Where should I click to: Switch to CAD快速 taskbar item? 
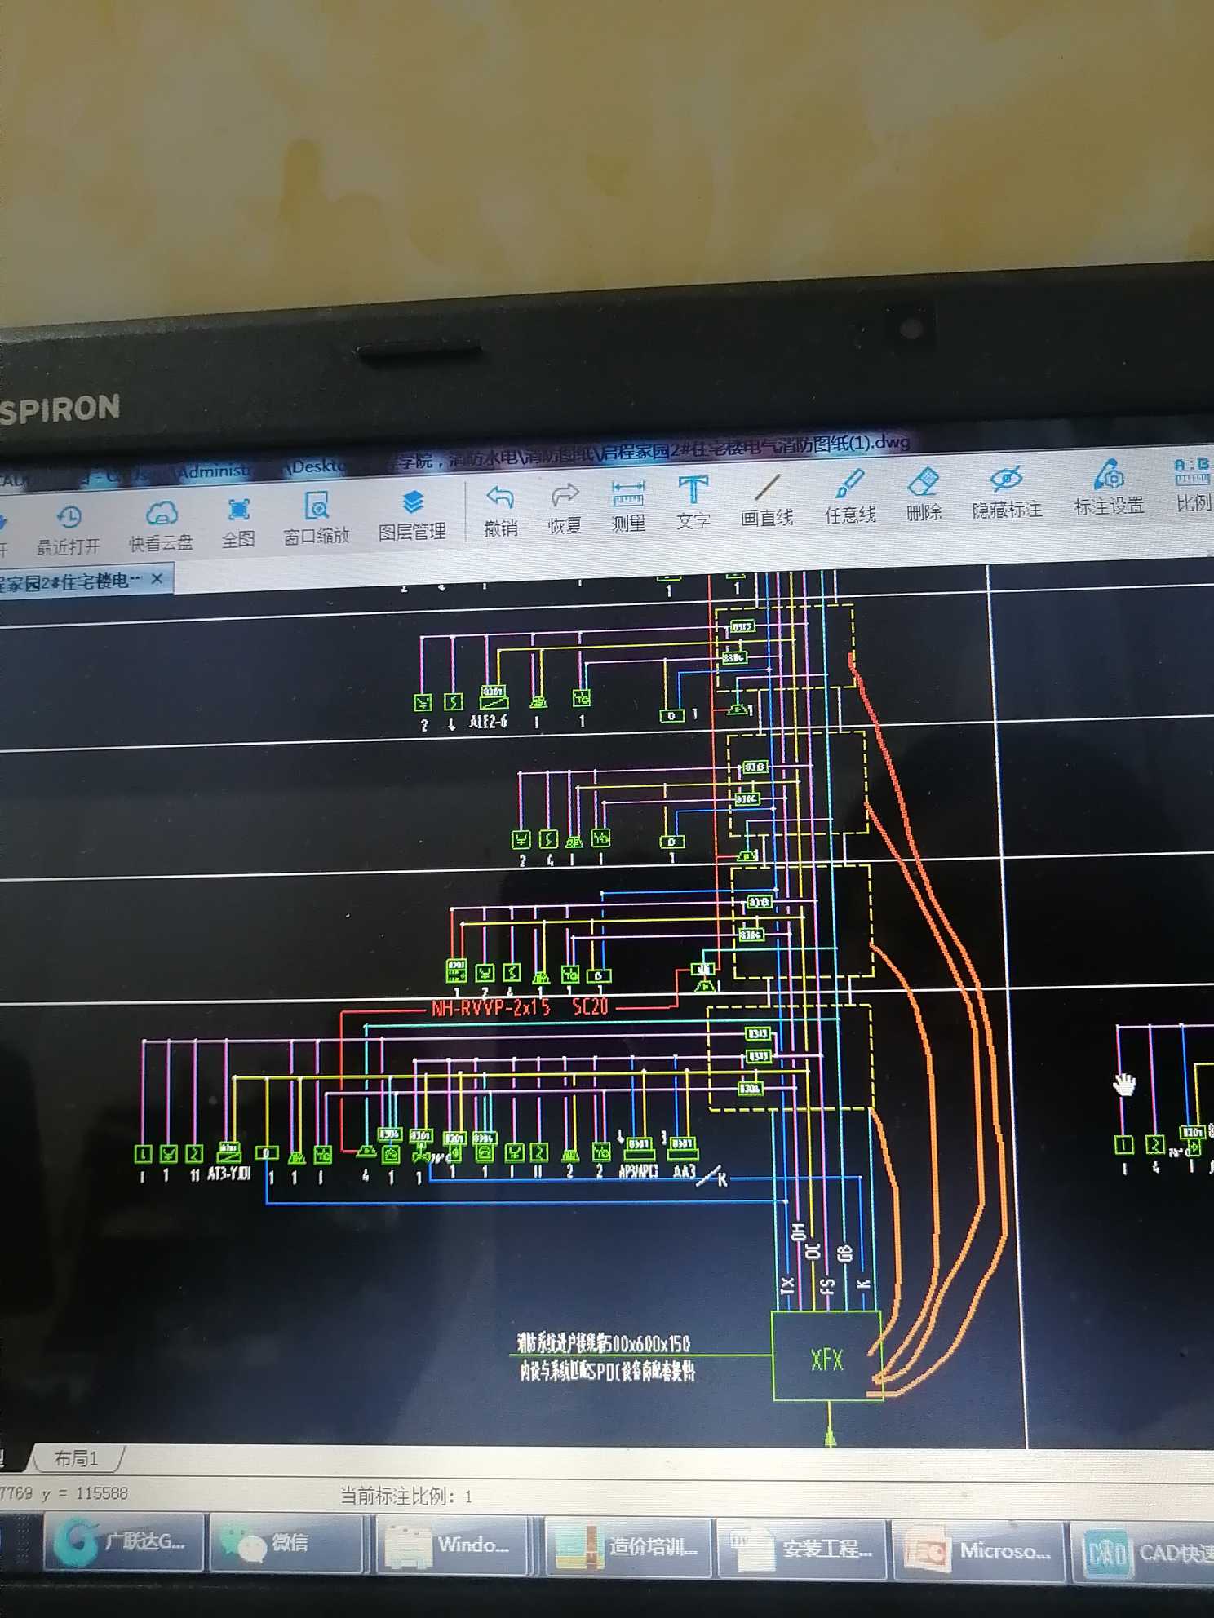click(1145, 1552)
